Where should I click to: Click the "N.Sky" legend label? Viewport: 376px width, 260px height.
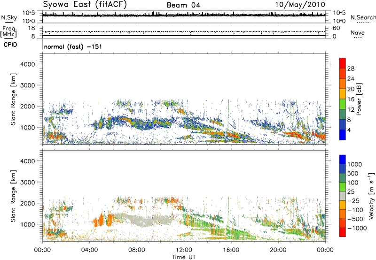pyautogui.click(x=9, y=17)
